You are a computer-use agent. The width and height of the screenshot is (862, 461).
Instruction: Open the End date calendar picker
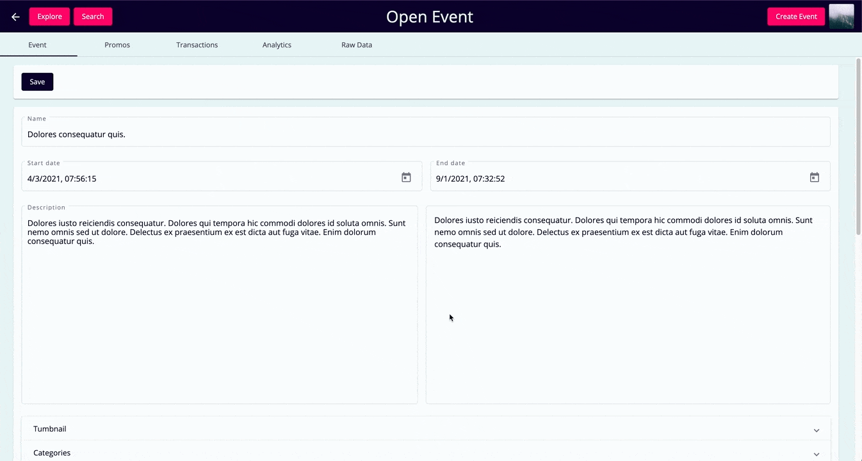[814, 177]
